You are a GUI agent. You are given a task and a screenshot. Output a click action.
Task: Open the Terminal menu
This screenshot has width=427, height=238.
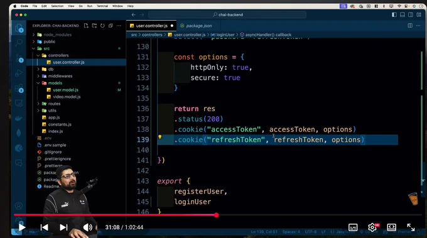pos(102,6)
